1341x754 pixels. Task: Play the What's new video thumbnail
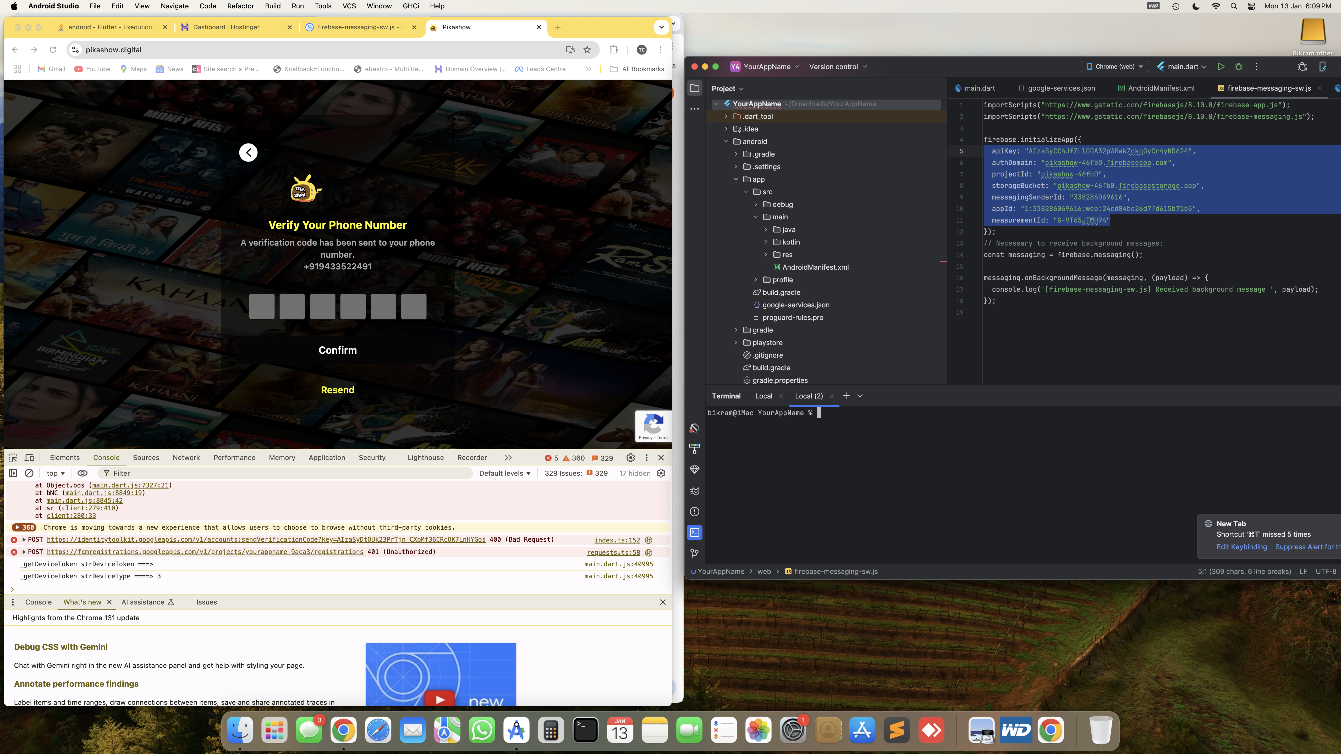(440, 699)
